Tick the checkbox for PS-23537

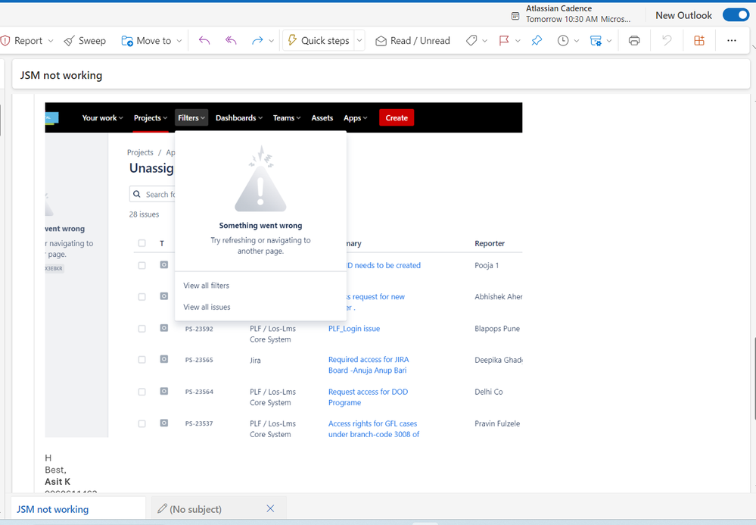(x=142, y=423)
